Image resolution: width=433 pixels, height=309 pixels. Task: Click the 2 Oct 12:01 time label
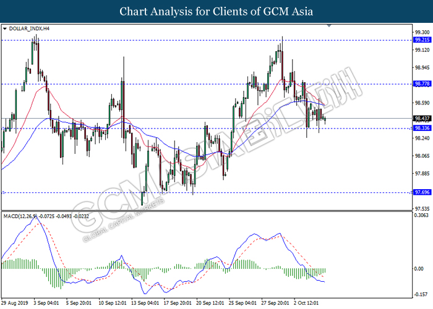(306, 303)
